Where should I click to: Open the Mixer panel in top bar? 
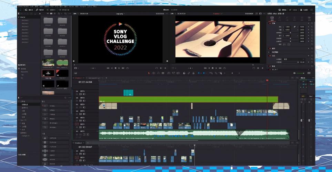282,10
